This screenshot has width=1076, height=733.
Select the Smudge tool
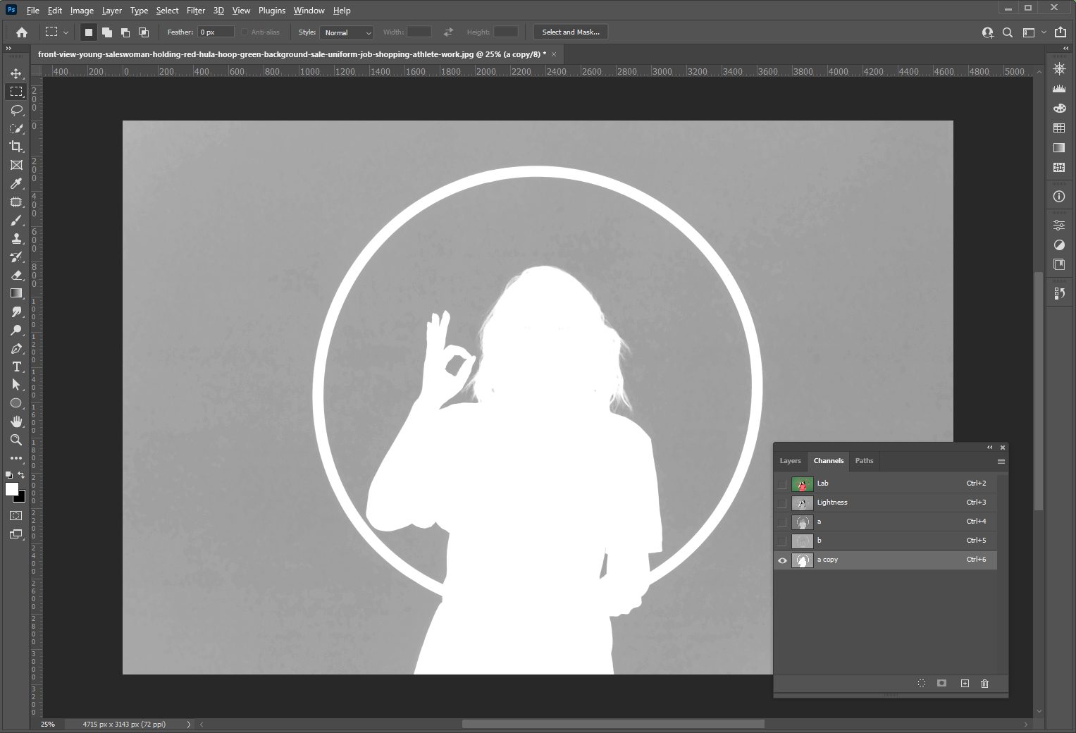point(16,312)
